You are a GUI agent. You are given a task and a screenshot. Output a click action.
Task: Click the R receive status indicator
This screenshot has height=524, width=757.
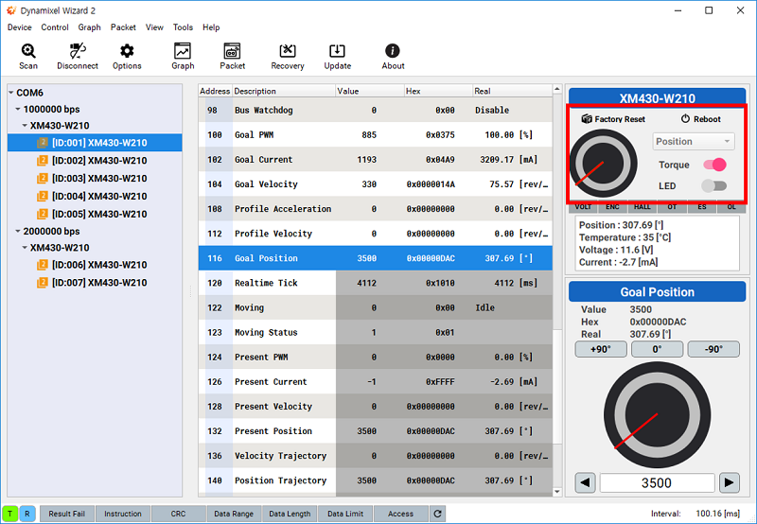click(27, 514)
